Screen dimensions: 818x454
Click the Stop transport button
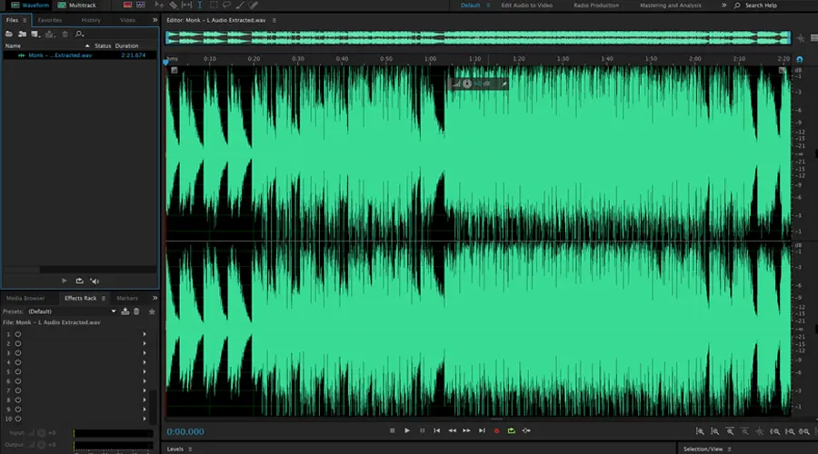click(x=393, y=430)
